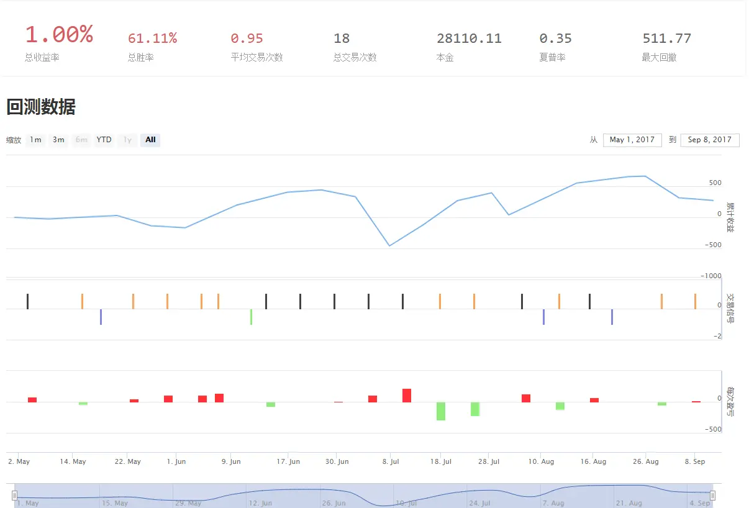Click the first red profit bar near 2. May
Image resolution: width=749 pixels, height=508 pixels.
(x=32, y=400)
